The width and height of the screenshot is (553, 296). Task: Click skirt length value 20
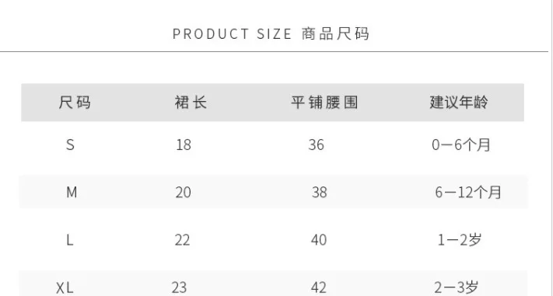click(183, 193)
